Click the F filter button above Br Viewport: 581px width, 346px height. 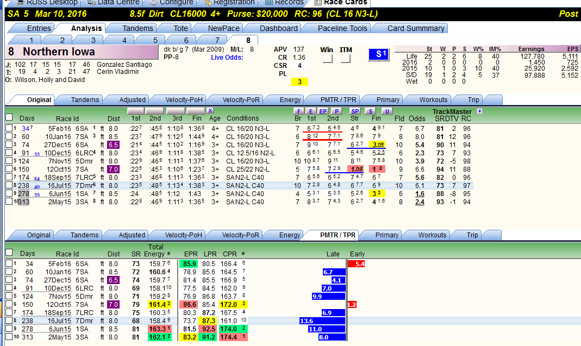[298, 111]
